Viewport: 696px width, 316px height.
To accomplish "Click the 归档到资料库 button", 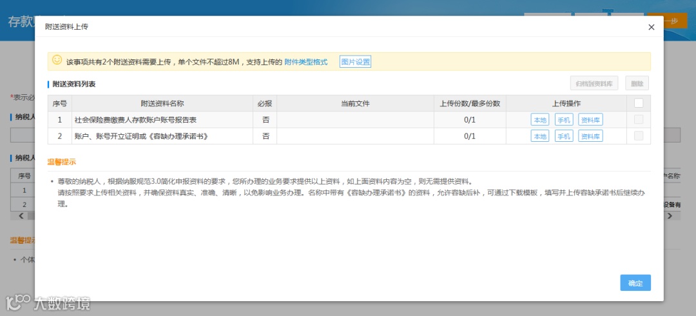I will pyautogui.click(x=594, y=83).
